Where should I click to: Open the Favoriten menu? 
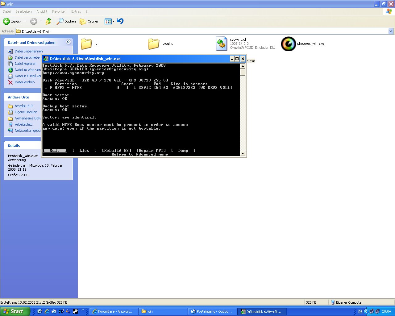59,11
